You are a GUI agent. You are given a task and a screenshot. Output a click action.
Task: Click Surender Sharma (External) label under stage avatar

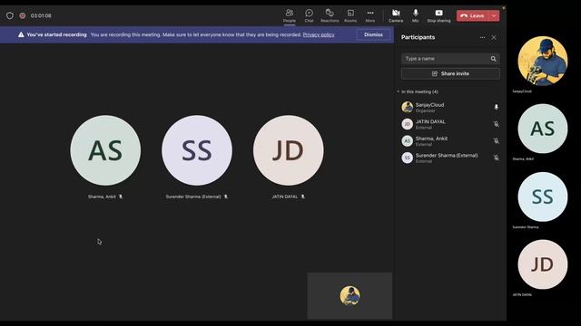(x=193, y=197)
